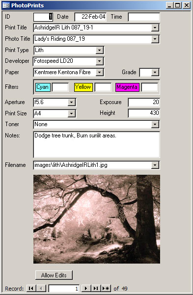Click the Exposure field showing 20
This screenshot has height=295, width=193.
pos(144,102)
